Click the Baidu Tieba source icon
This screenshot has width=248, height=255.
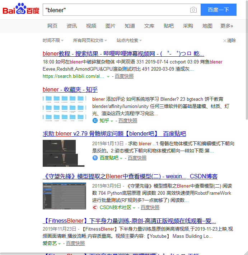click(95, 158)
